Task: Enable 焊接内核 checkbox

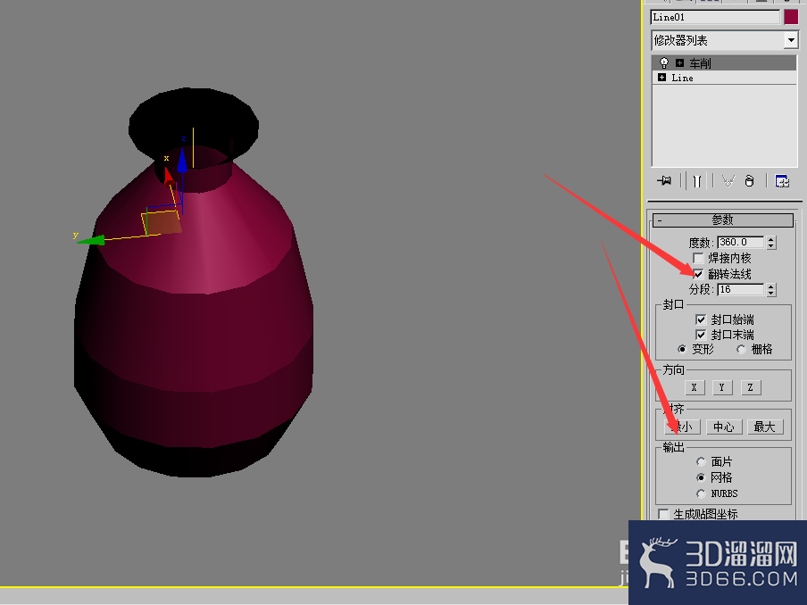Action: pyautogui.click(x=698, y=258)
